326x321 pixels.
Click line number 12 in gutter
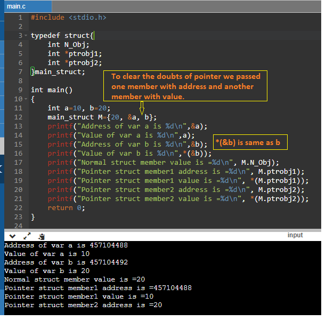coord(18,117)
